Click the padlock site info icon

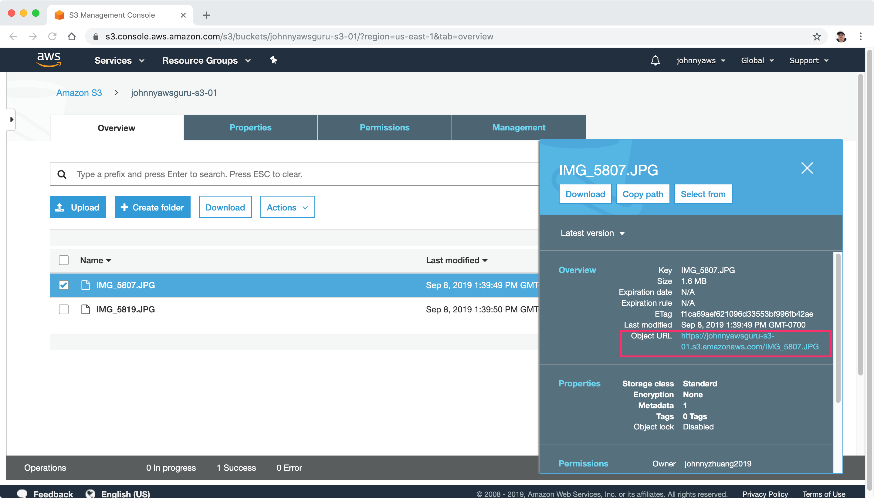point(96,37)
